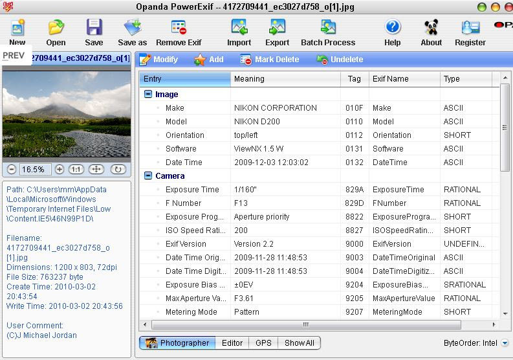513x360 pixels.
Task: Click the vertical scrollbar thumb
Action: click(x=505, y=128)
